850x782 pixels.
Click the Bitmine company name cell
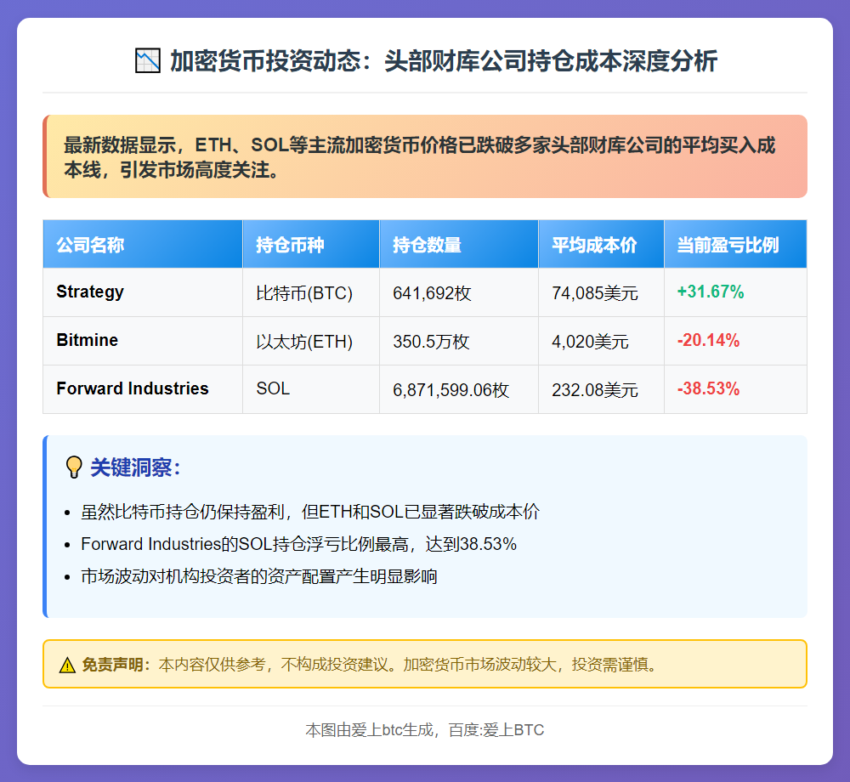click(88, 340)
